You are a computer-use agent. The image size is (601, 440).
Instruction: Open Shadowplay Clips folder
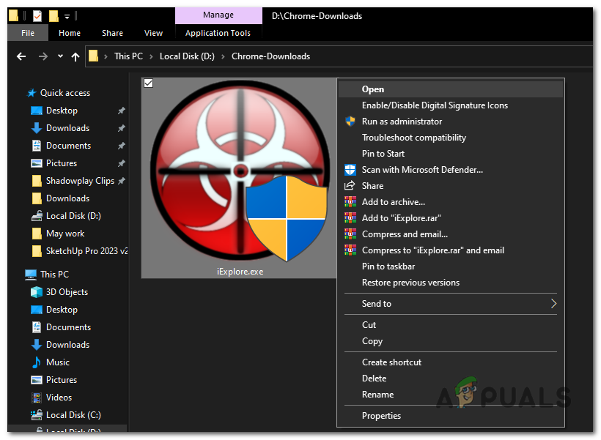[80, 181]
